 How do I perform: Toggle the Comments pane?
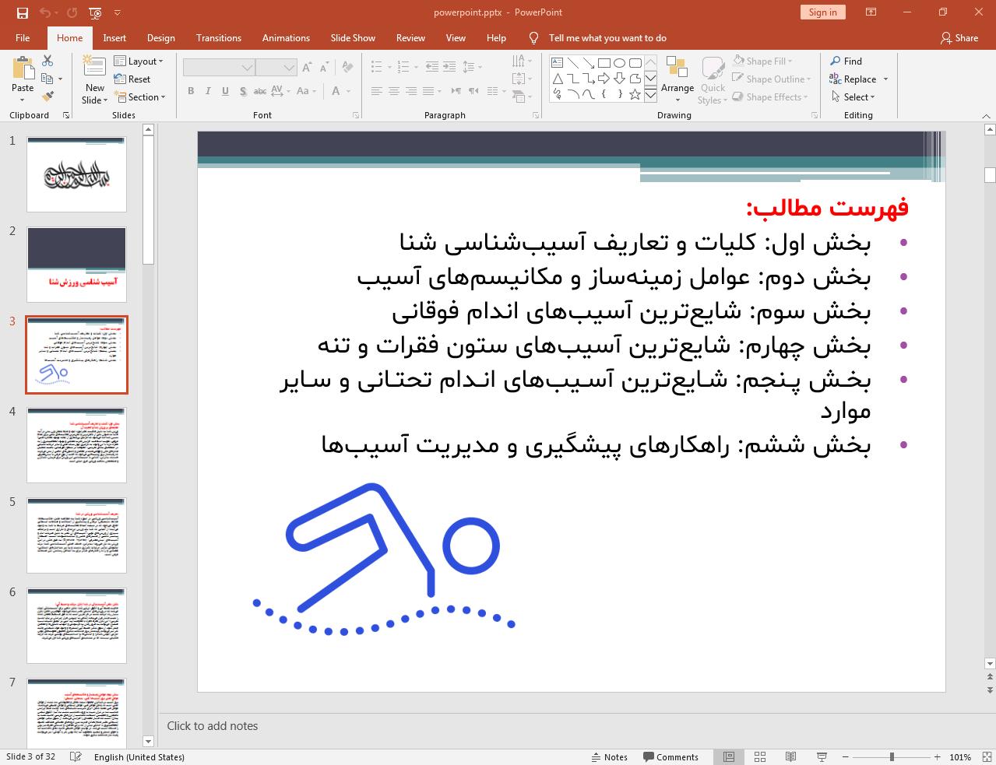[670, 757]
